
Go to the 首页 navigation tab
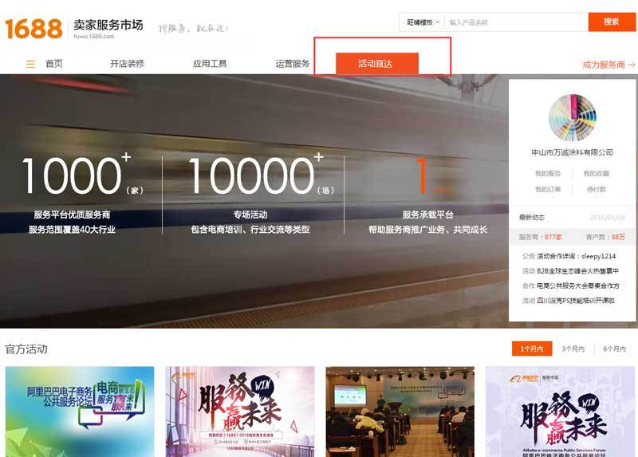coord(54,64)
